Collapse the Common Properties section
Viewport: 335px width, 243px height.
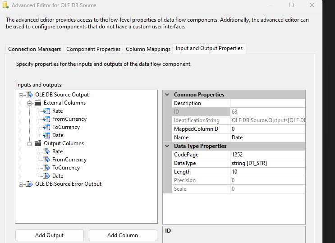tap(167, 95)
